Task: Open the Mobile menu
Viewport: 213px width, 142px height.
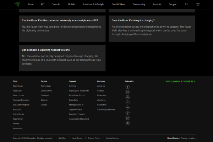Action: coord(71,4)
